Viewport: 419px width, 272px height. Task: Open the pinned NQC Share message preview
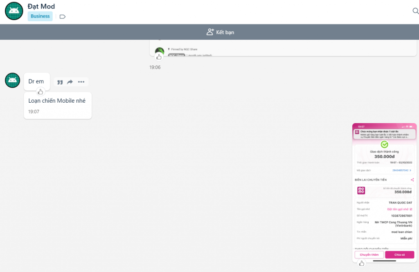(x=282, y=49)
